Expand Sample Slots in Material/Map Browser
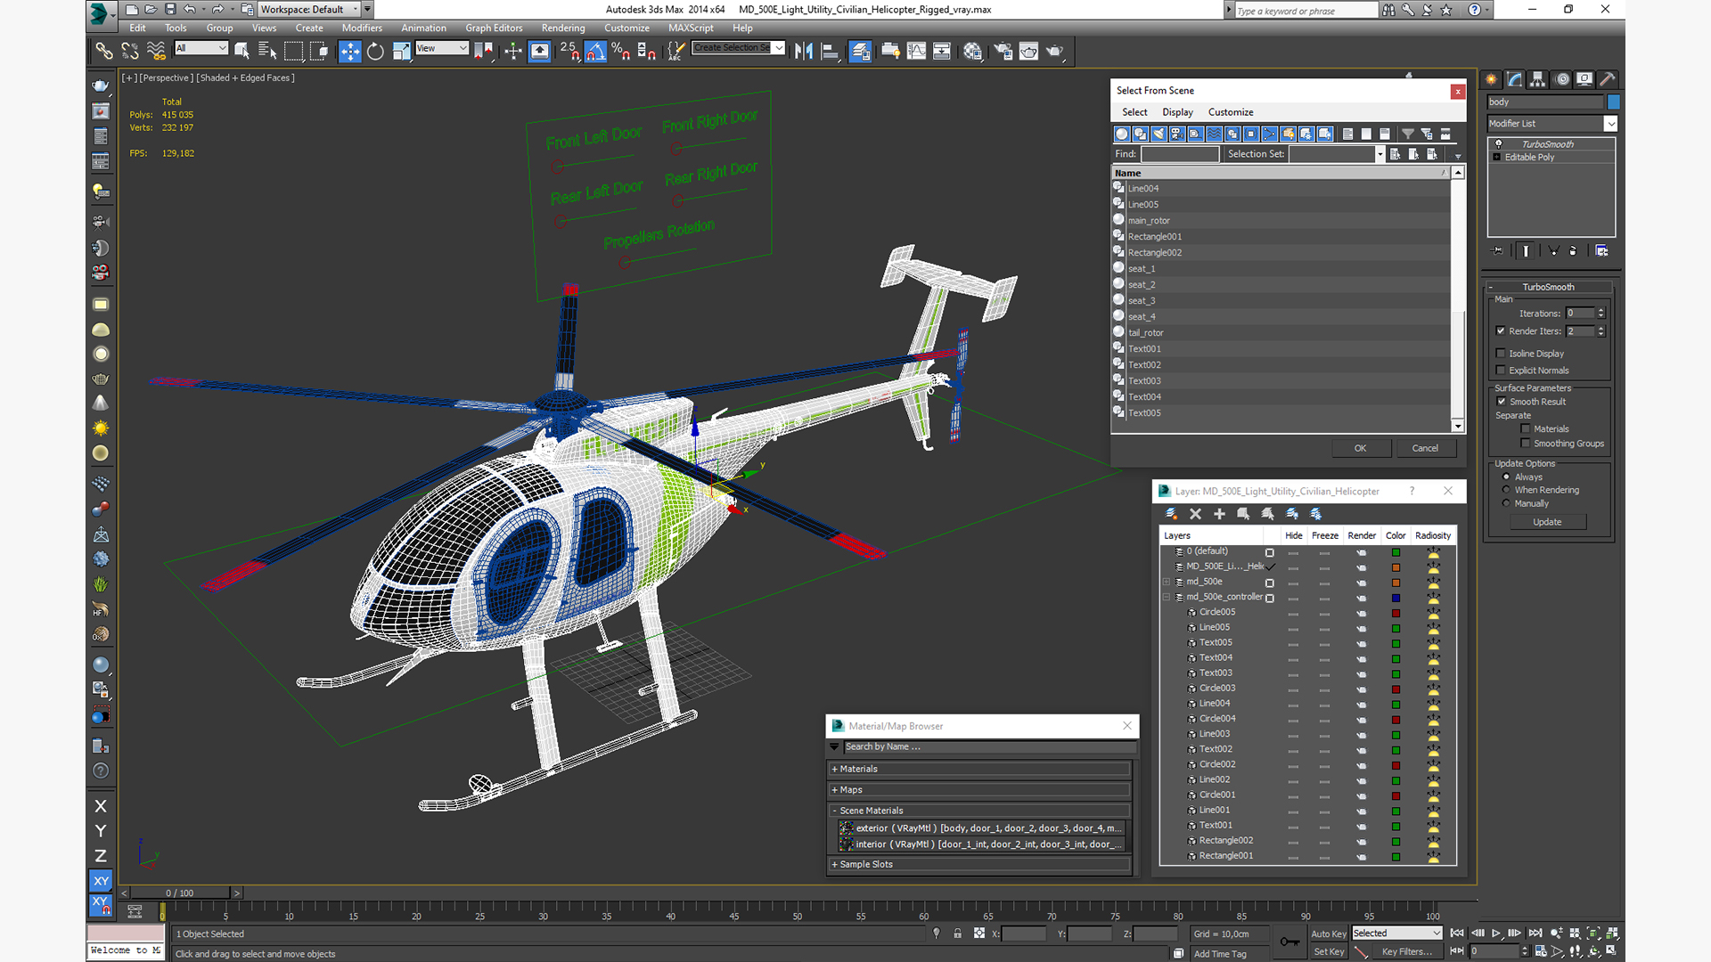The width and height of the screenshot is (1711, 962). click(x=979, y=865)
